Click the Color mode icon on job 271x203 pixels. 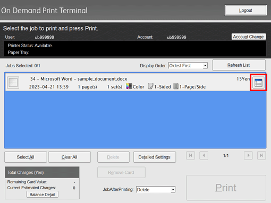pyautogui.click(x=129, y=86)
